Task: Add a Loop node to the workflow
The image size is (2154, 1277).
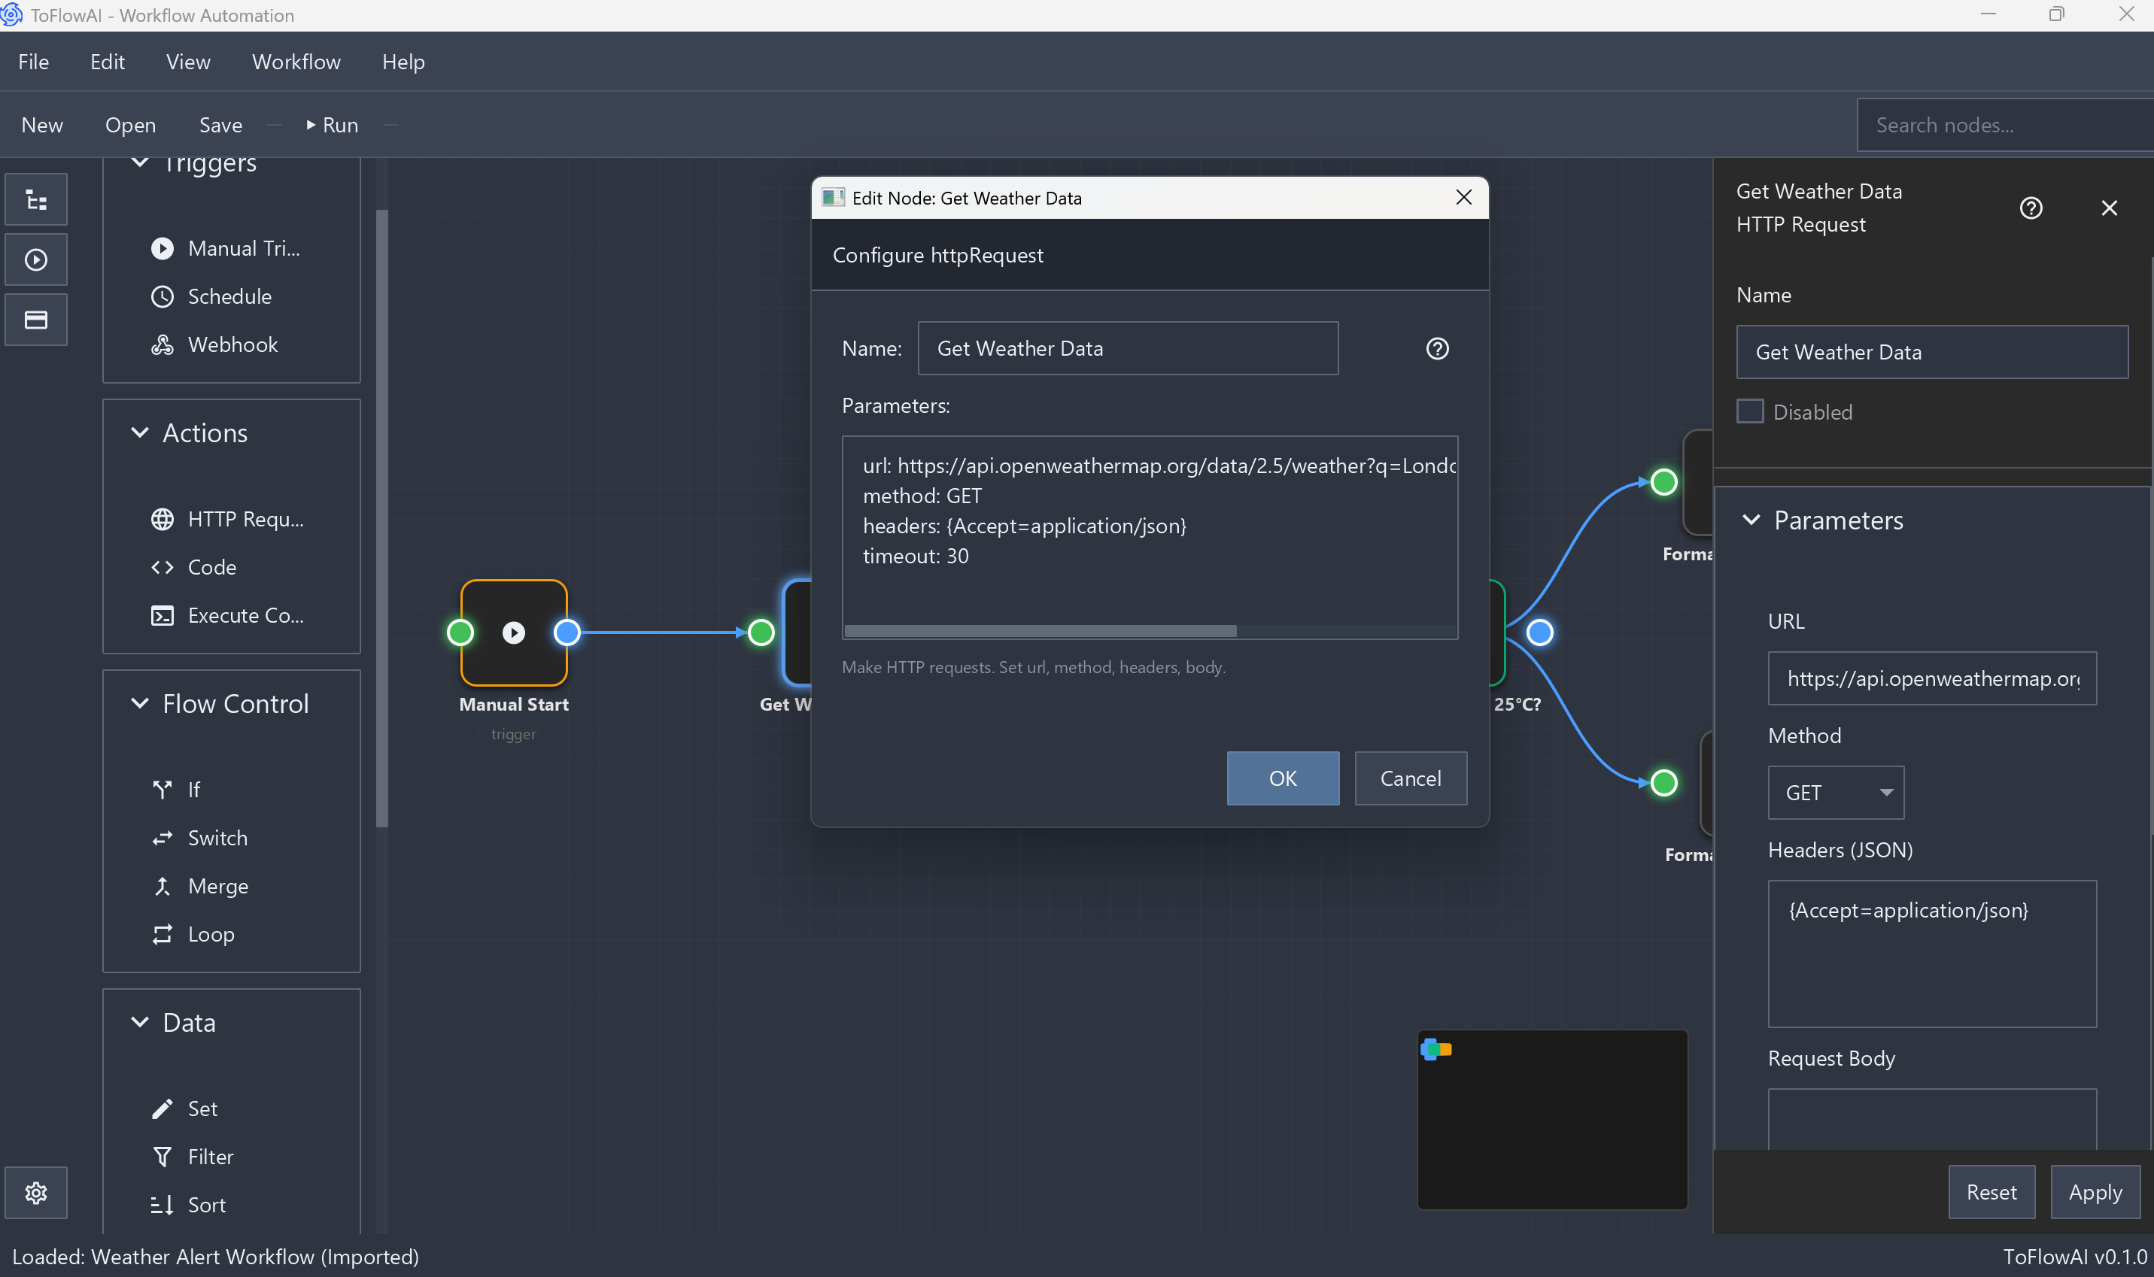Action: click(x=211, y=933)
